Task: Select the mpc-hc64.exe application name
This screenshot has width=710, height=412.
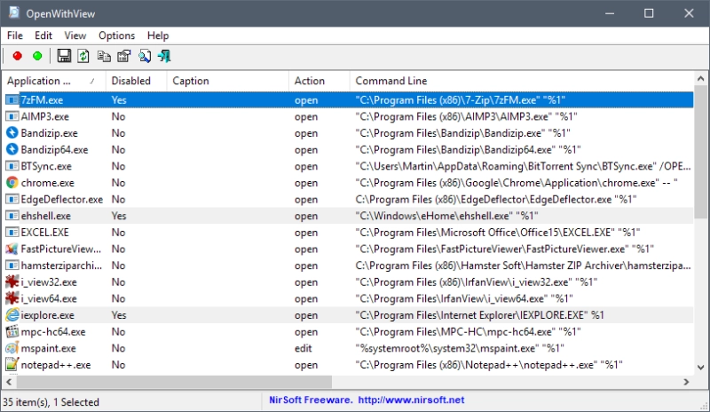Action: tap(53, 331)
